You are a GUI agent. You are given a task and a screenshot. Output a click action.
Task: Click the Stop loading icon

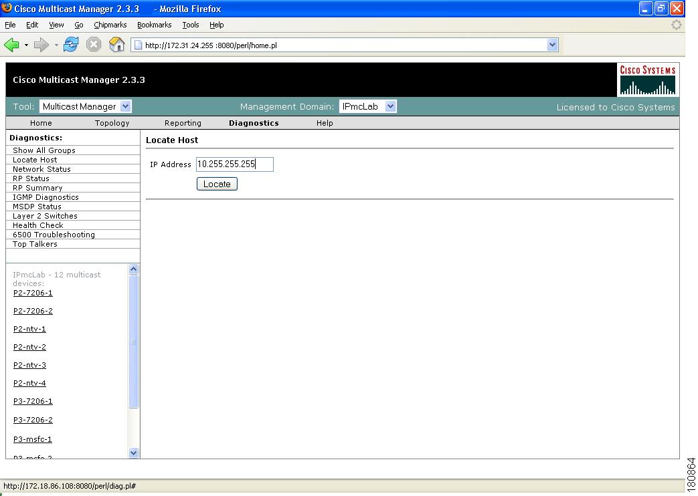(94, 45)
